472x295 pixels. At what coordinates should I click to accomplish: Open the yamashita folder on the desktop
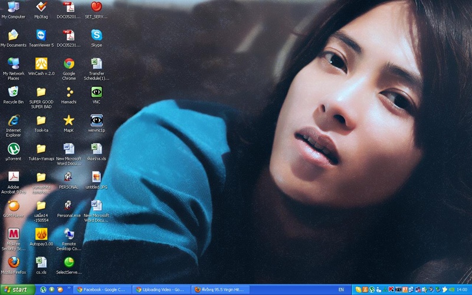[41, 182]
